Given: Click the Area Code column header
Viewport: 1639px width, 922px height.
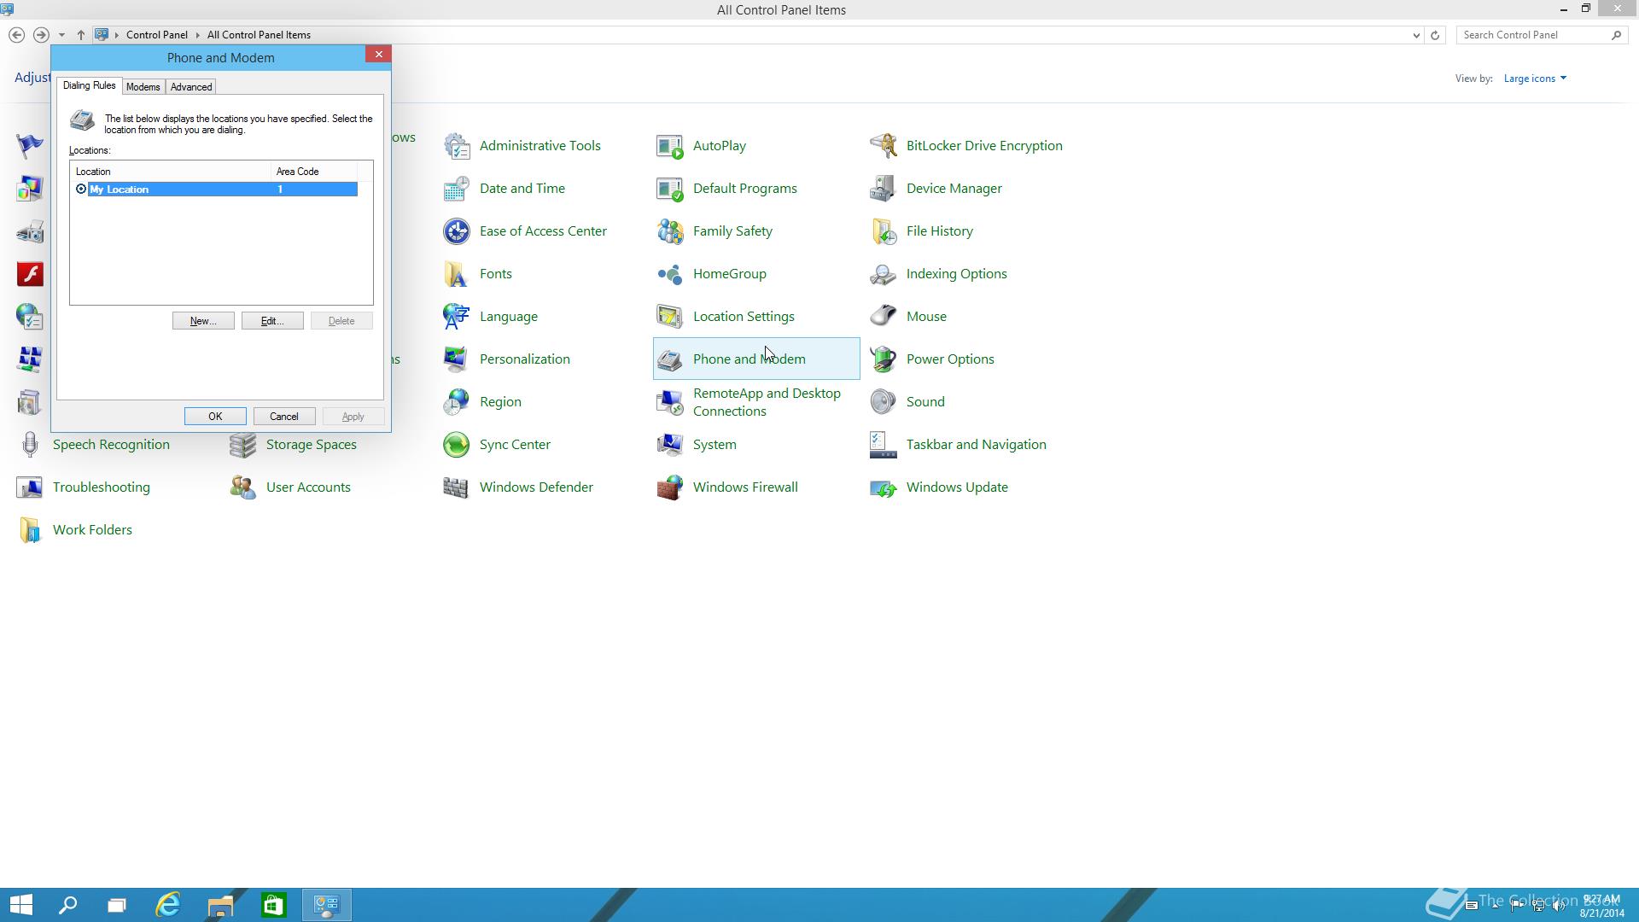Looking at the screenshot, I should pos(314,172).
